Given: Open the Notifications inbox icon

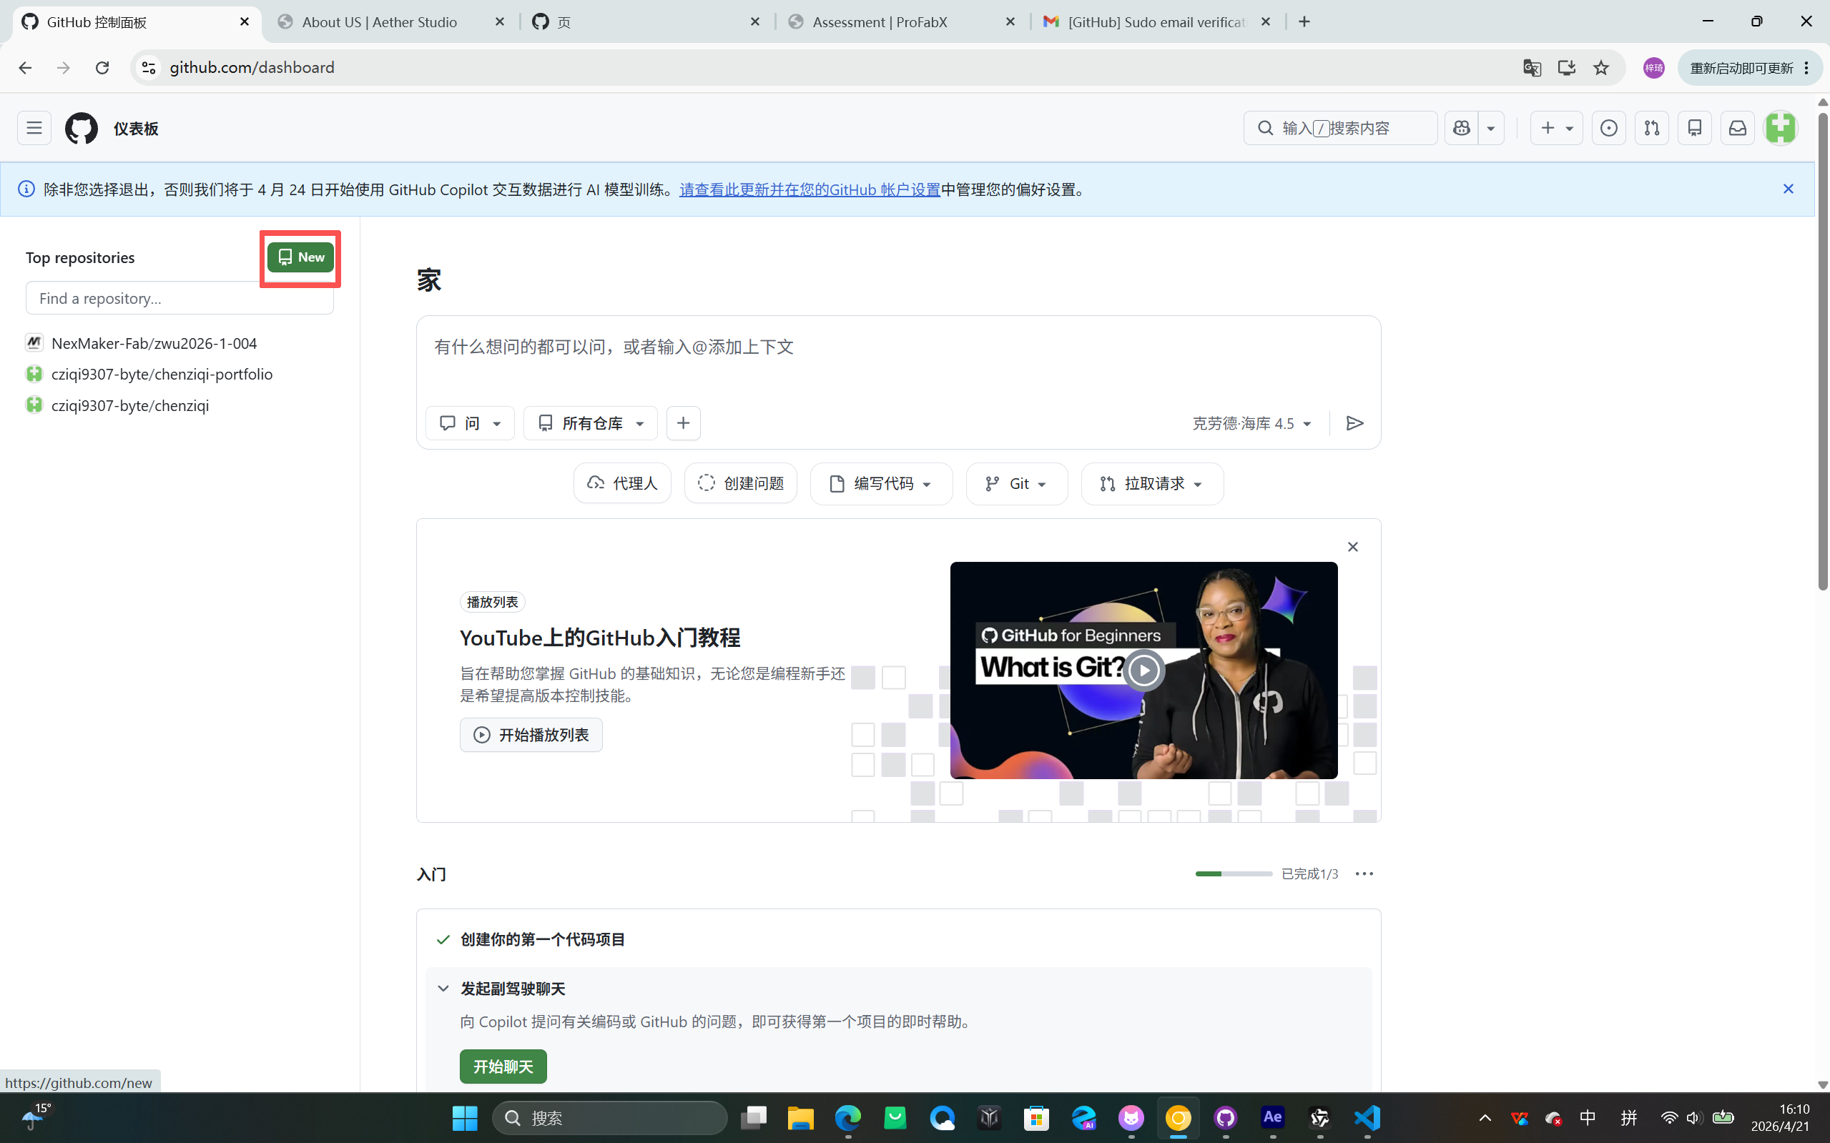Looking at the screenshot, I should coord(1738,128).
